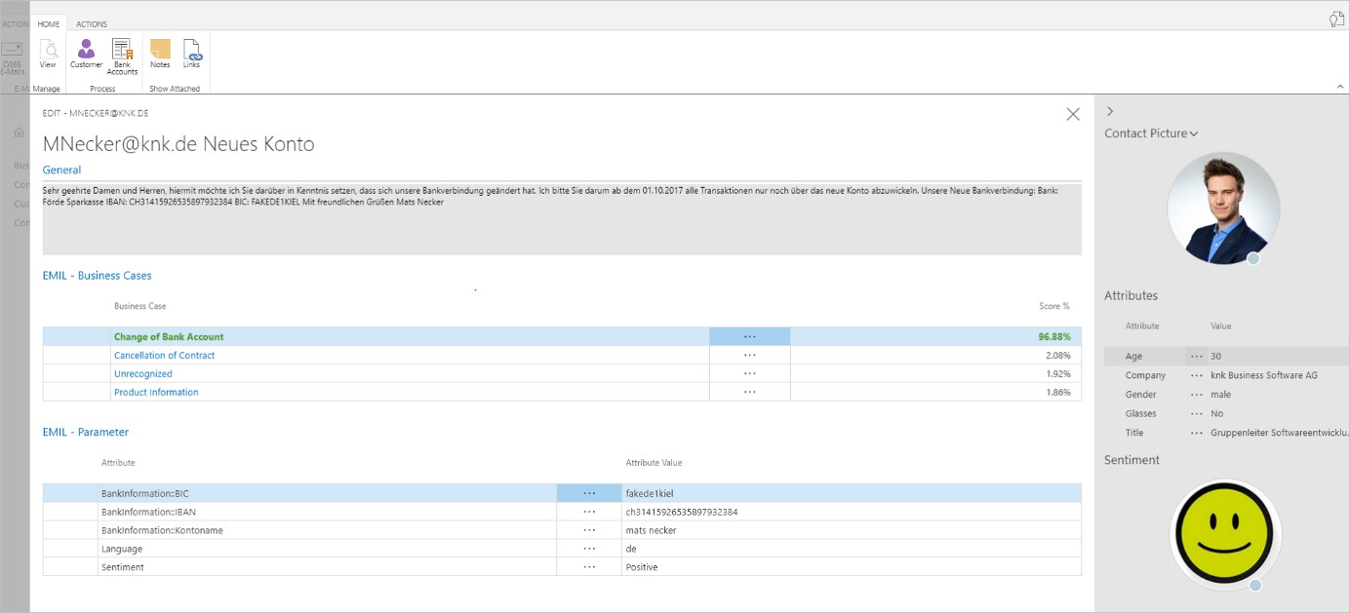Show attached Notes
This screenshot has width=1350, height=613.
pyautogui.click(x=160, y=52)
